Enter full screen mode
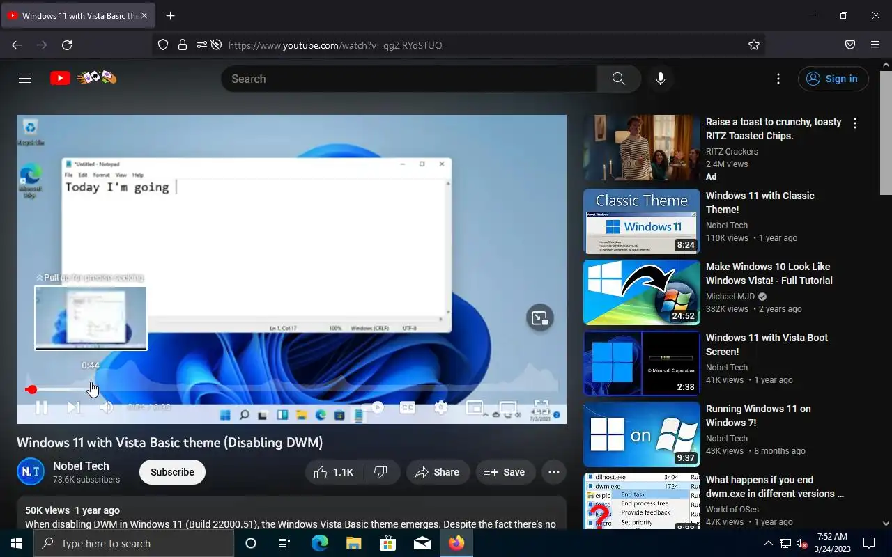 click(541, 407)
